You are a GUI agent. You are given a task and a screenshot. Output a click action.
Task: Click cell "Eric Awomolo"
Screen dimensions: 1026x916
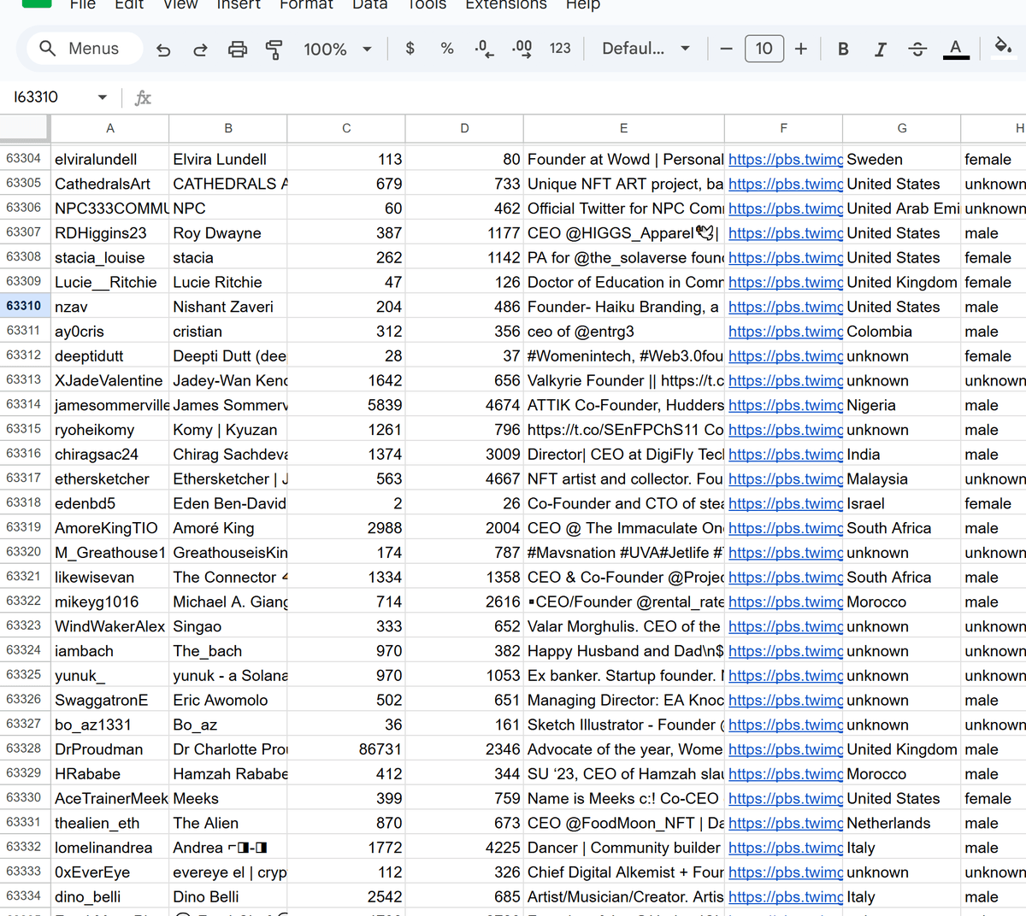[x=228, y=701]
